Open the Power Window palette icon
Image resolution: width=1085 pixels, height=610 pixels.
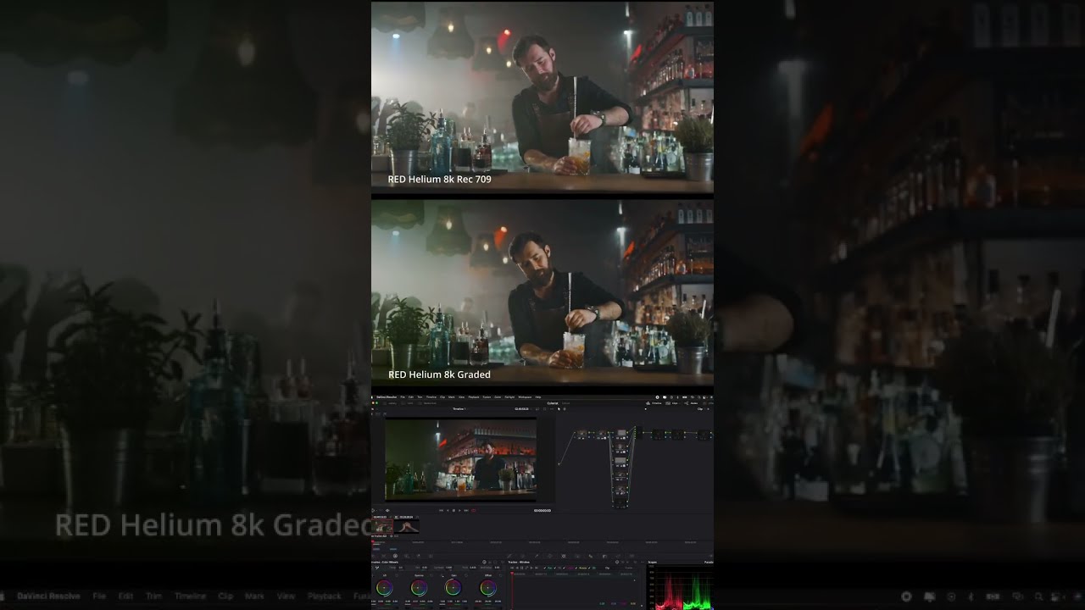pyautogui.click(x=550, y=556)
